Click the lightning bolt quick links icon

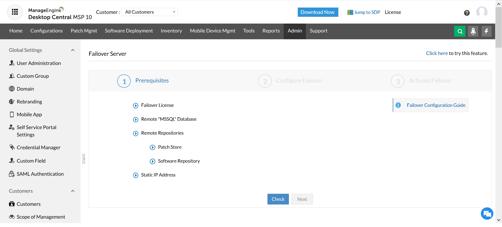486,31
